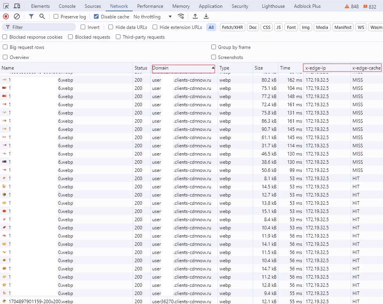Image resolution: width=383 pixels, height=304 pixels.
Task: Open the Performance tab
Action: 150,6
